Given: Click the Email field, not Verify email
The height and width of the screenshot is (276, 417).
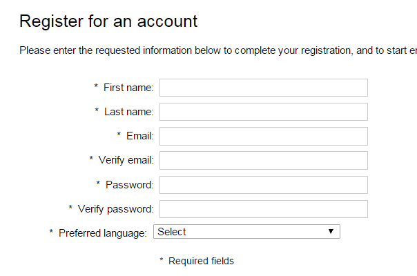Looking at the screenshot, I should click(263, 136).
